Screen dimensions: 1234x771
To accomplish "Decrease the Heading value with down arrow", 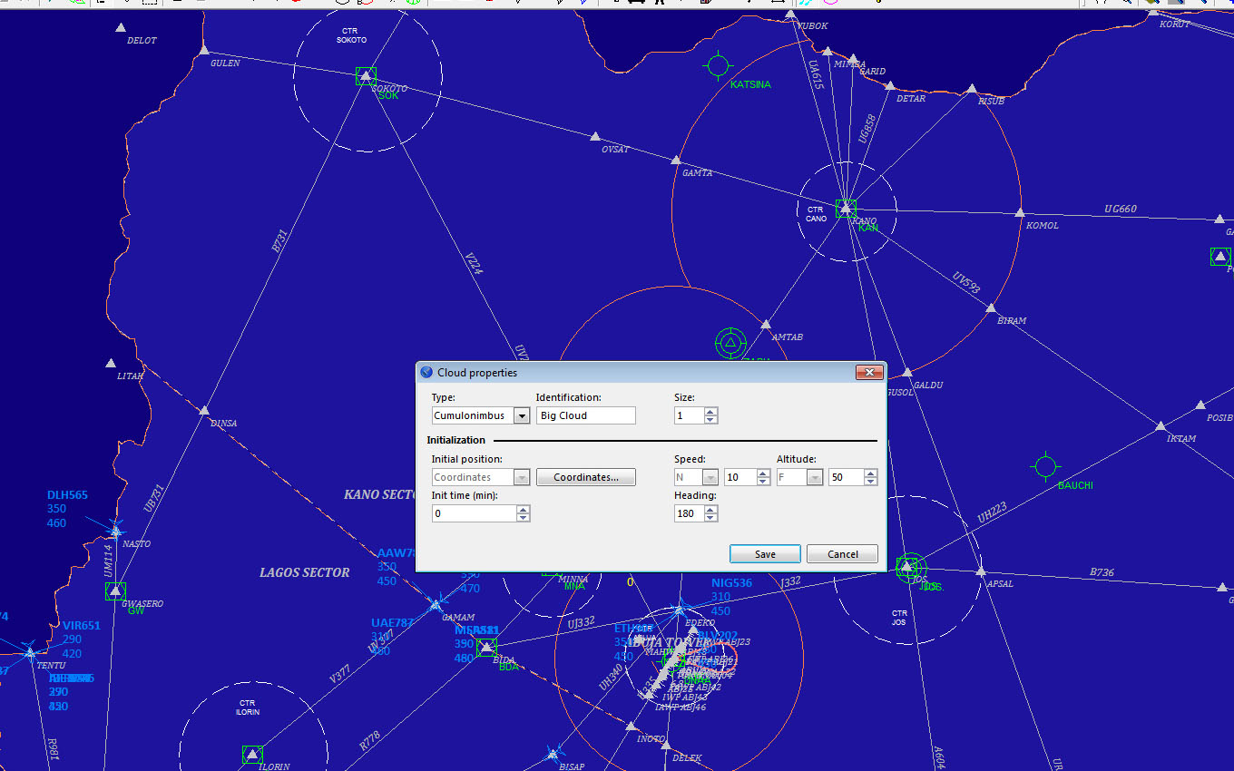I will (710, 518).
